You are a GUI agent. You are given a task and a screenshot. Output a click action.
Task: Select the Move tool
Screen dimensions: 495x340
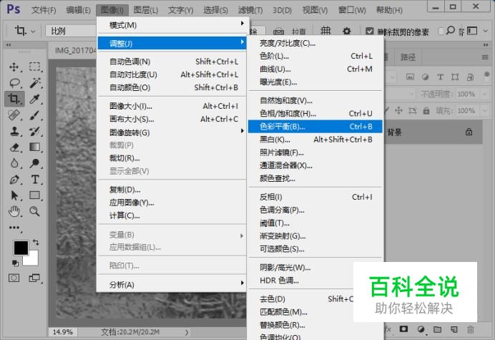(x=14, y=67)
